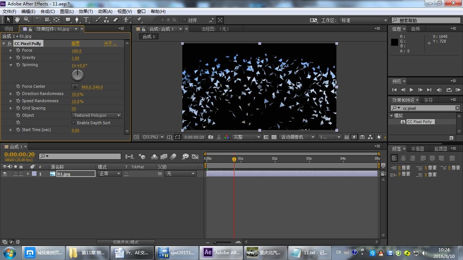This screenshot has width=463, height=260.
Task: Select the Eraser tool
Action: click(116, 20)
